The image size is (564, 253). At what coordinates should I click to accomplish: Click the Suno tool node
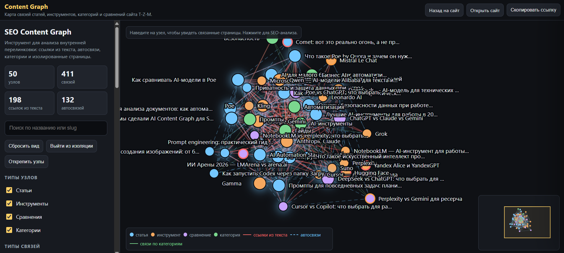click(332, 168)
